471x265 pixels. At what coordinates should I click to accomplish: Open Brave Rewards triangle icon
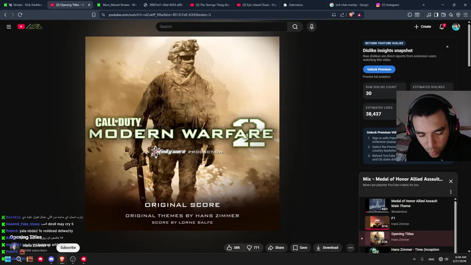[x=359, y=15]
